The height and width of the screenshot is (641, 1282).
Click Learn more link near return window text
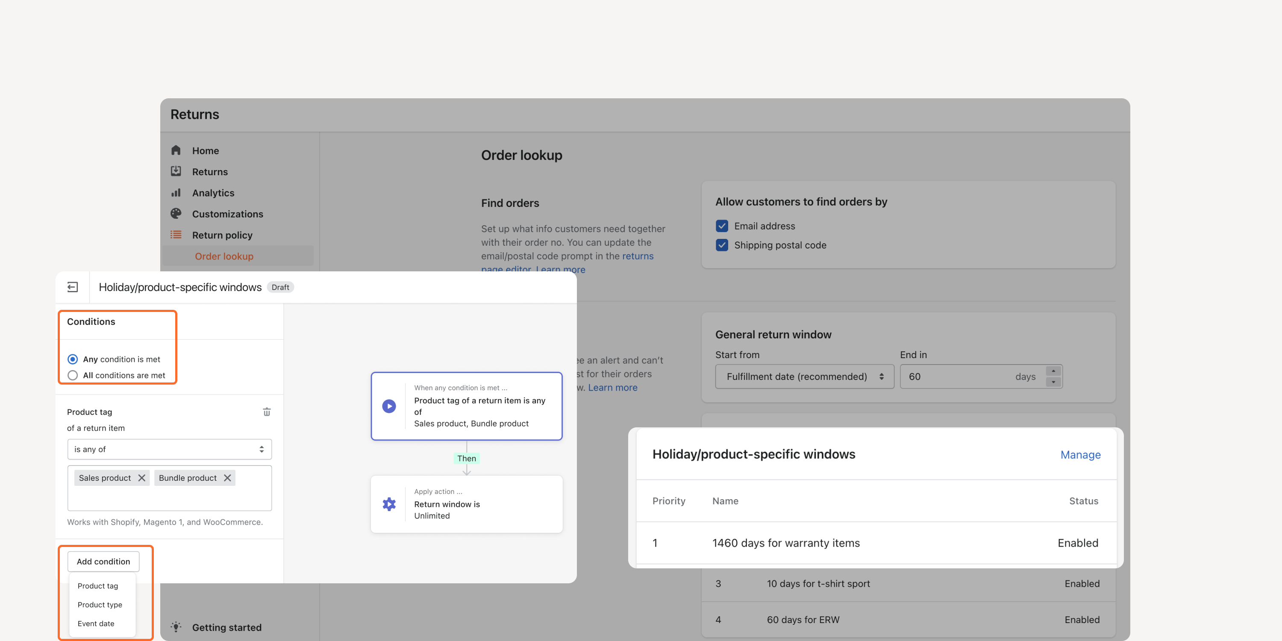pyautogui.click(x=612, y=387)
